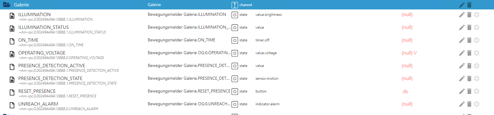Click the state type icon for ON_TIME
The width and height of the screenshot is (494, 115).
[x=235, y=40]
